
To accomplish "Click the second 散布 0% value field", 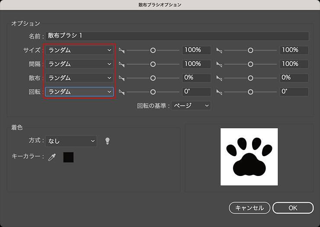I will tap(294, 78).
